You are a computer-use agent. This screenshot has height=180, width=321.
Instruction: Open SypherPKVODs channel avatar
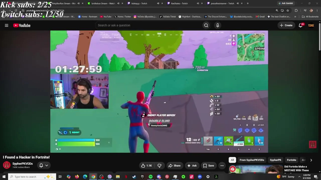[x=7, y=165]
